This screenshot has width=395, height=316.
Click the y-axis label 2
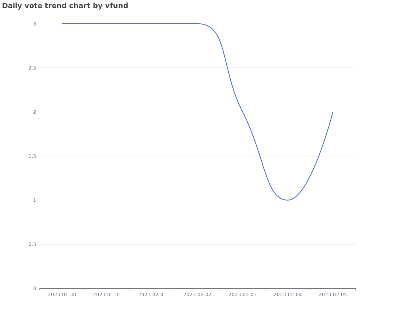point(34,112)
